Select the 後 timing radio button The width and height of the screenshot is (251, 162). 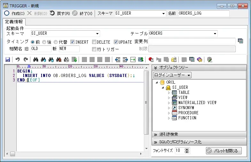44,42
